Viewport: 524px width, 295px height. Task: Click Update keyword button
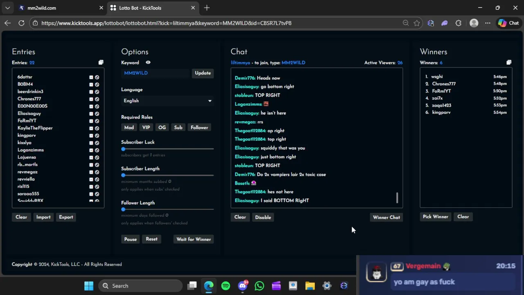point(203,73)
